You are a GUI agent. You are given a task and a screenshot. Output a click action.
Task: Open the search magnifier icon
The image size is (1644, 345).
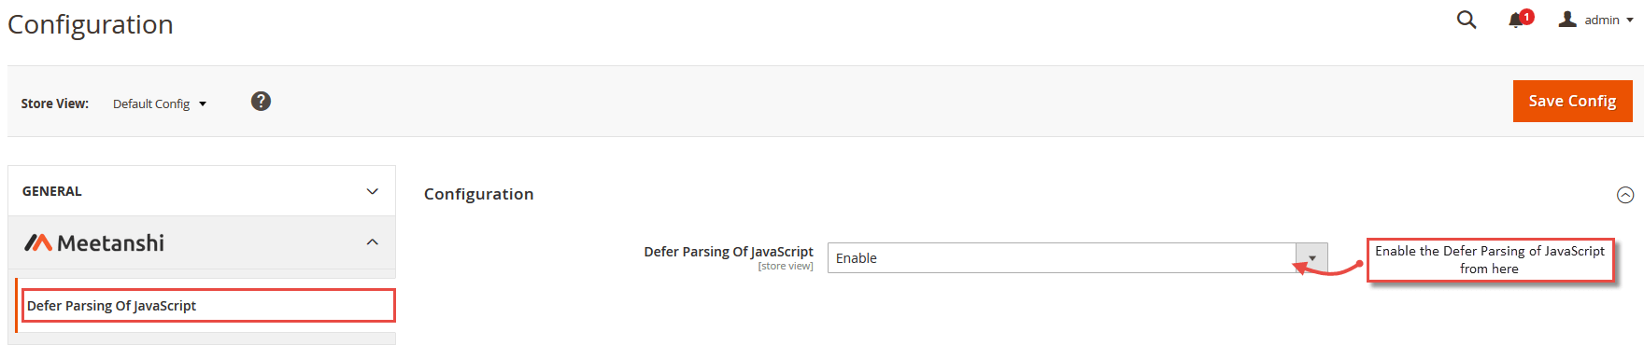pos(1467,20)
